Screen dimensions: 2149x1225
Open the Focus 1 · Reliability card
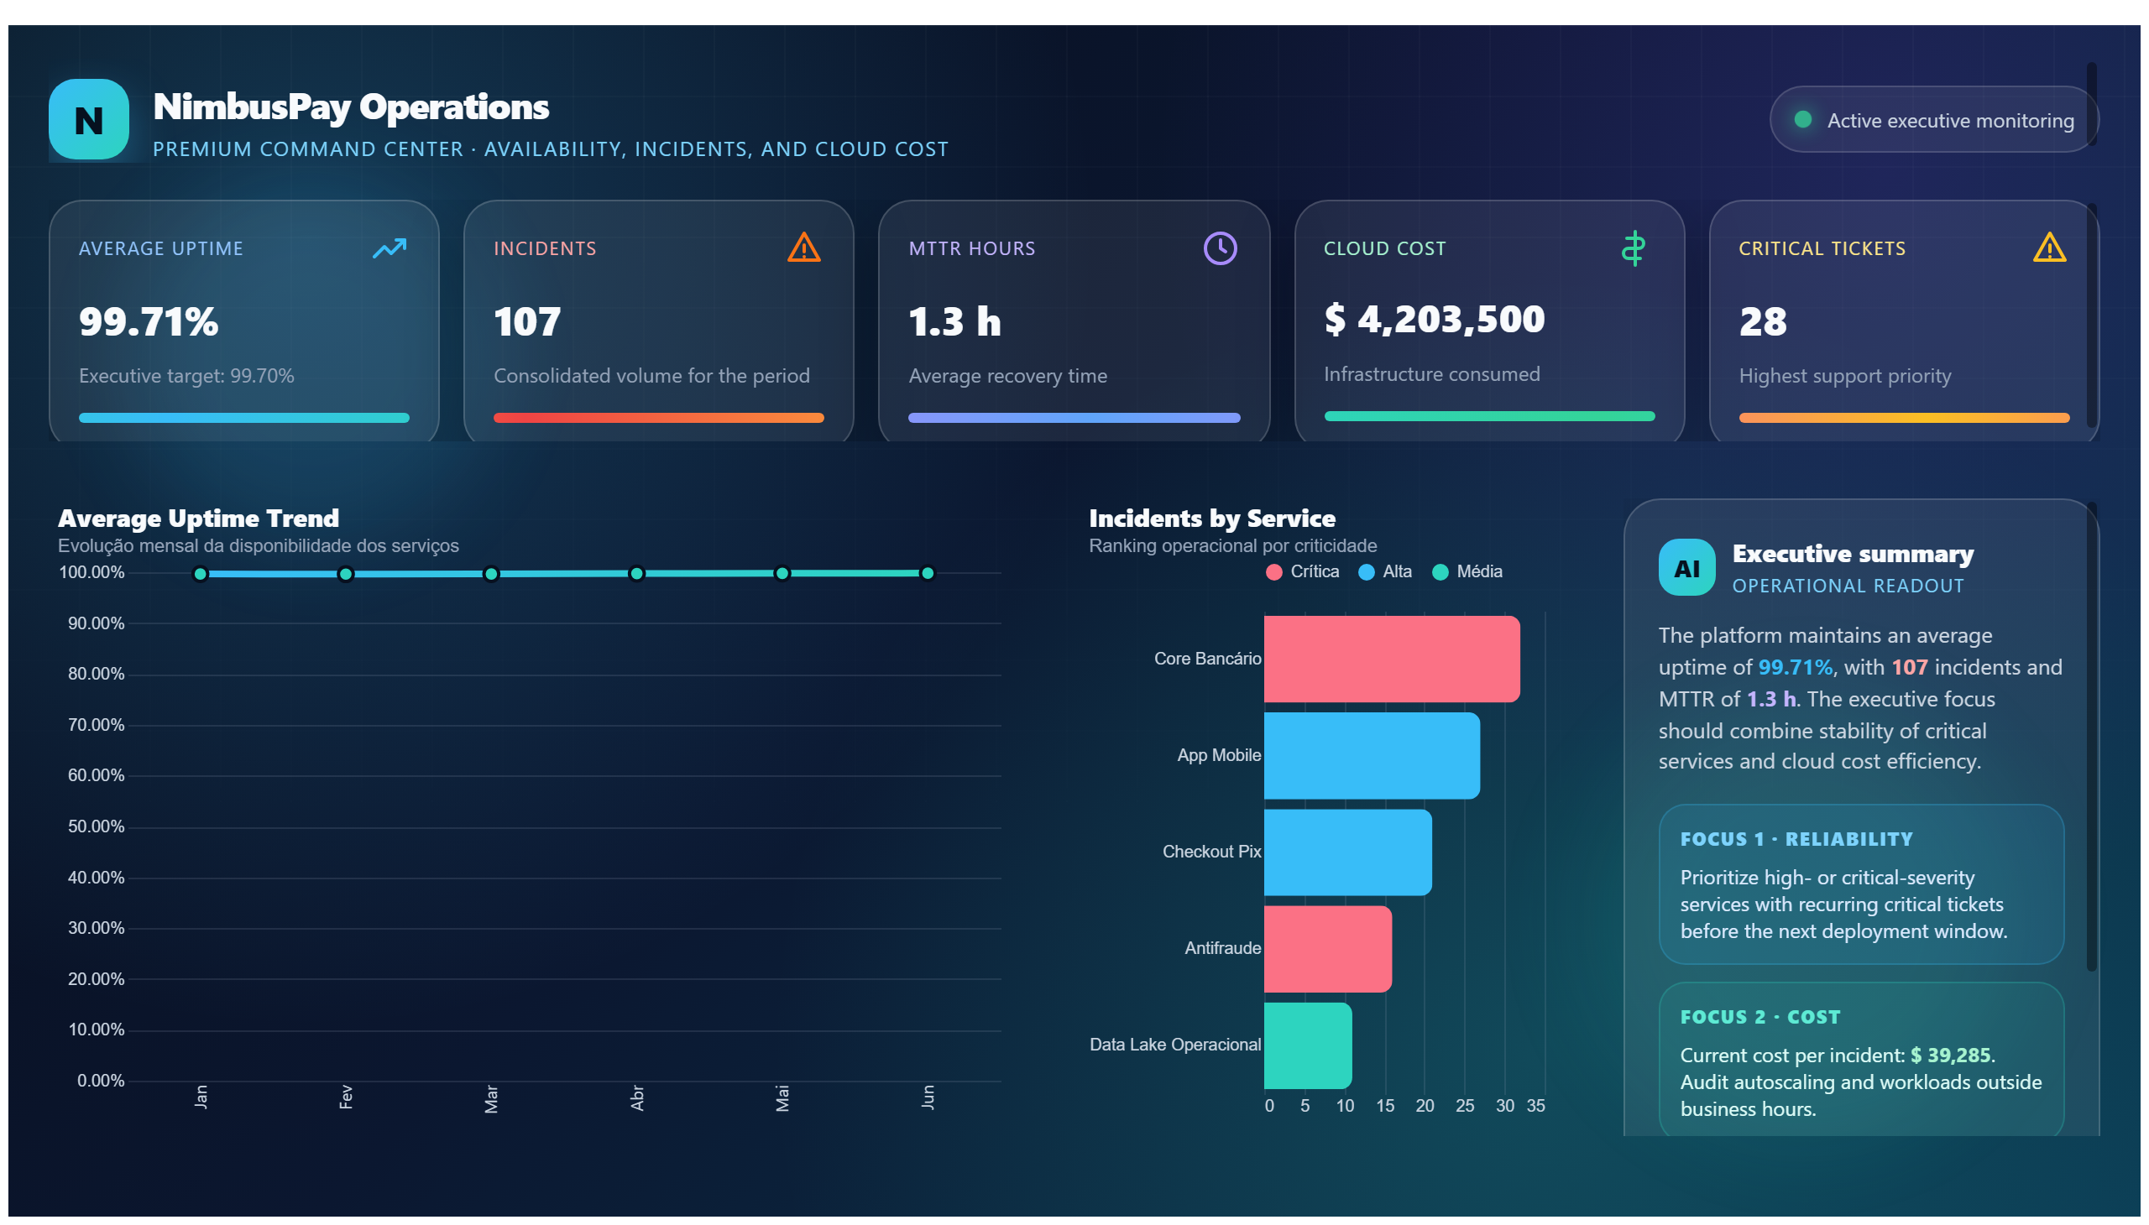click(1861, 885)
